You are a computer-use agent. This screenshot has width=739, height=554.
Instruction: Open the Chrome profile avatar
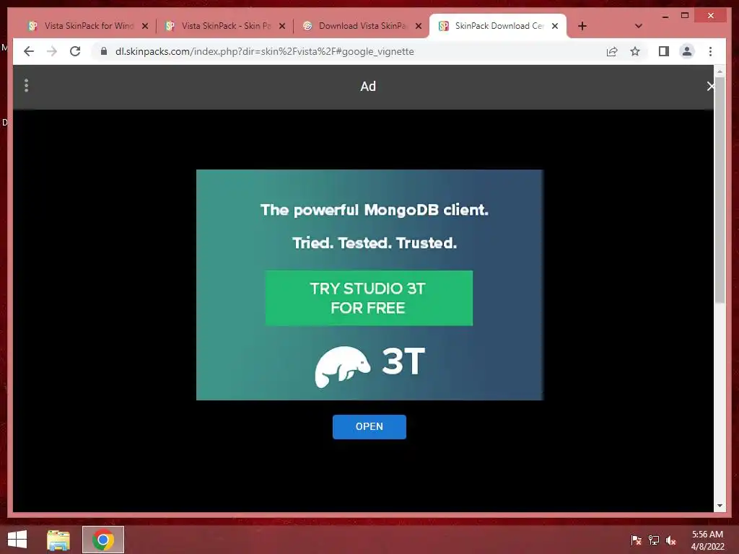click(x=687, y=51)
